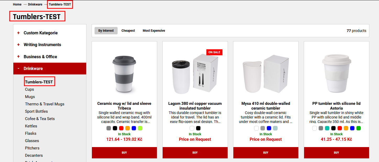379x162 pixels.
Task: Select the By Interest sorting tab
Action: point(106,31)
